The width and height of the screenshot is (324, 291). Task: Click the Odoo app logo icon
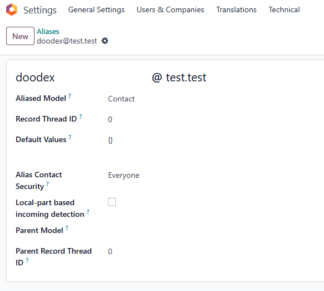click(x=12, y=9)
